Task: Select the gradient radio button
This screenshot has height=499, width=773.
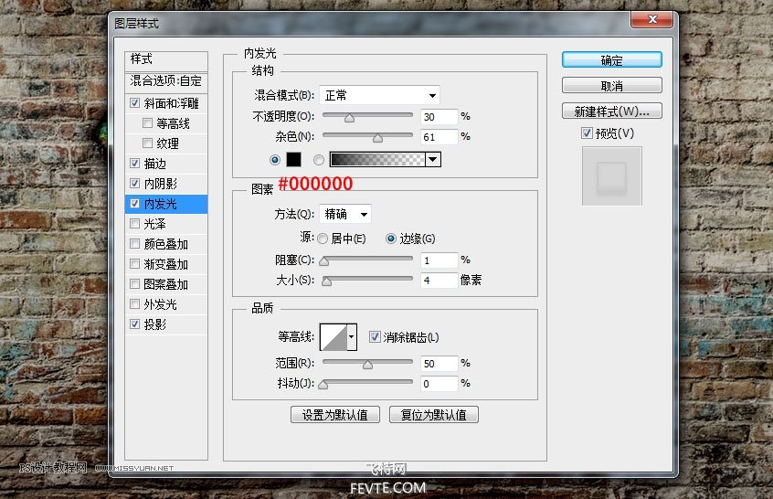Action: 319,160
